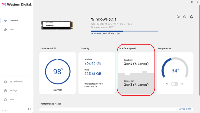
Task: Click the storage usage progress bar
Action: 124,31
